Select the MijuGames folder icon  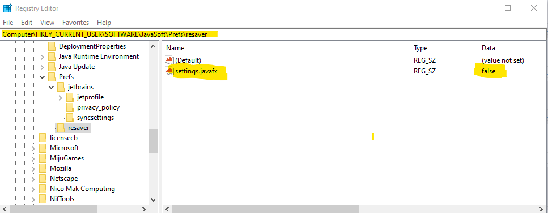coord(43,158)
